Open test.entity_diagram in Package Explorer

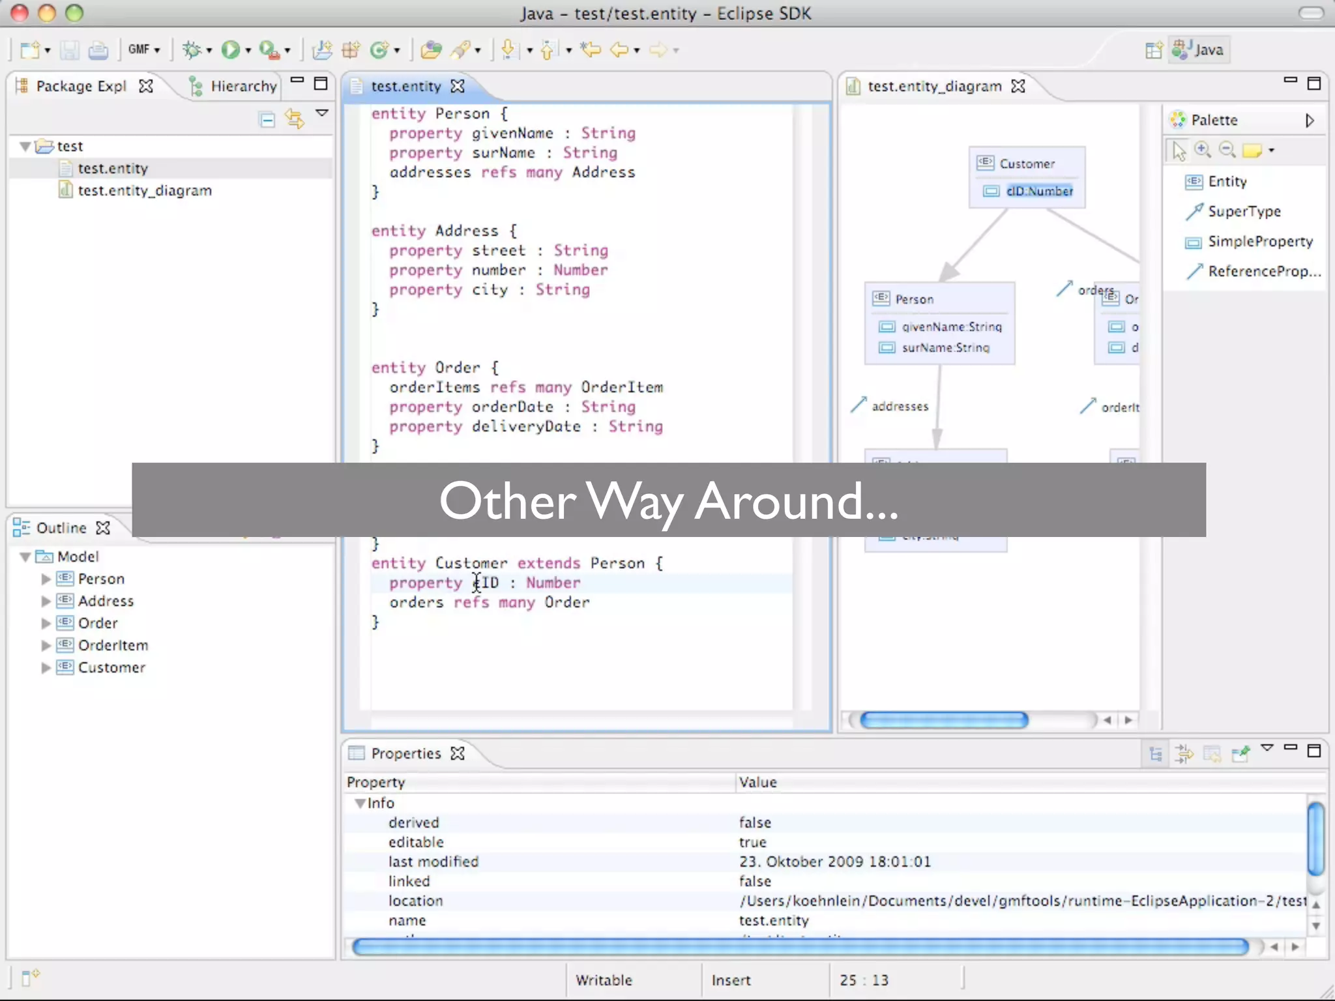pos(144,190)
